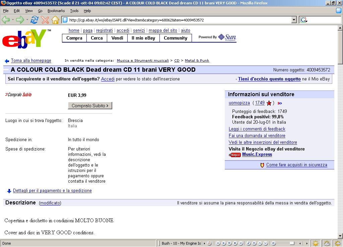Play the track in status bar player
The image size is (343, 247).
[223, 243]
